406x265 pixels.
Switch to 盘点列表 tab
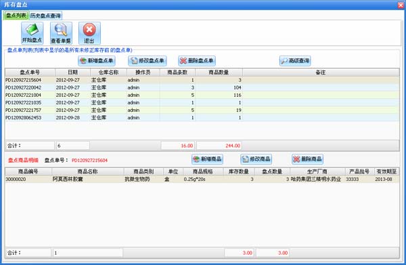point(16,16)
